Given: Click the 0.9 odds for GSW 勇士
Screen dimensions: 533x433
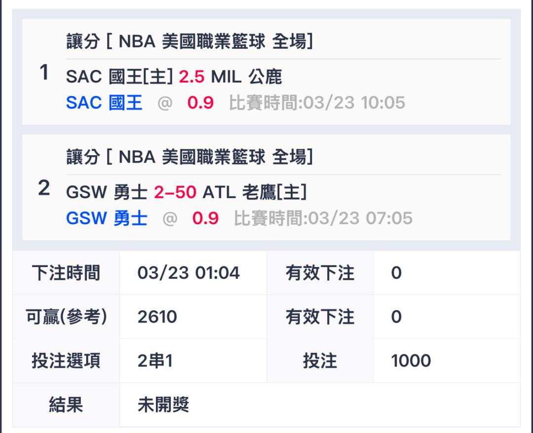Looking at the screenshot, I should (x=205, y=218).
